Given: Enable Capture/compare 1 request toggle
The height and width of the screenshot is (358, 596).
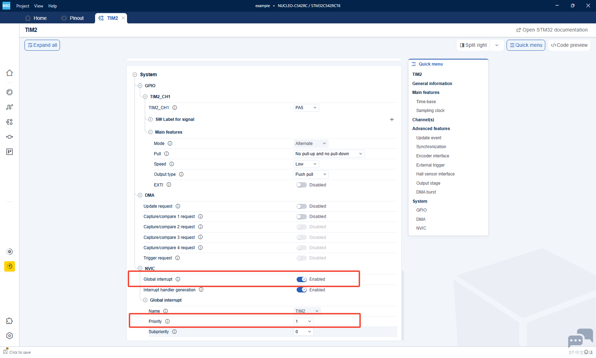Looking at the screenshot, I should tap(302, 217).
